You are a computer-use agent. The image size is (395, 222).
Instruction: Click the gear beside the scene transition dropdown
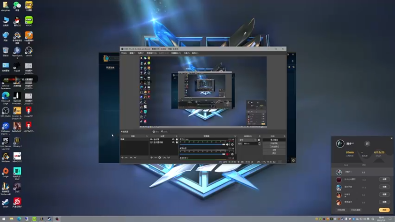(x=259, y=140)
